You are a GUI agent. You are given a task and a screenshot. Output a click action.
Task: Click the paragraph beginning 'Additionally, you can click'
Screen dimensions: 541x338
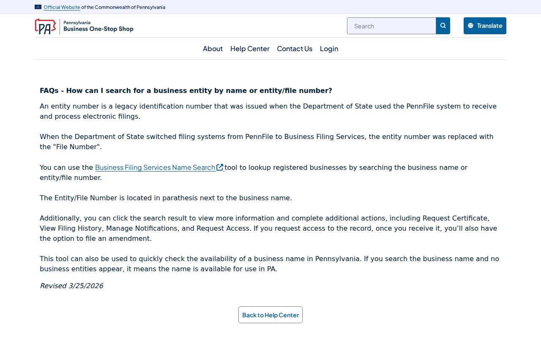coord(268,228)
